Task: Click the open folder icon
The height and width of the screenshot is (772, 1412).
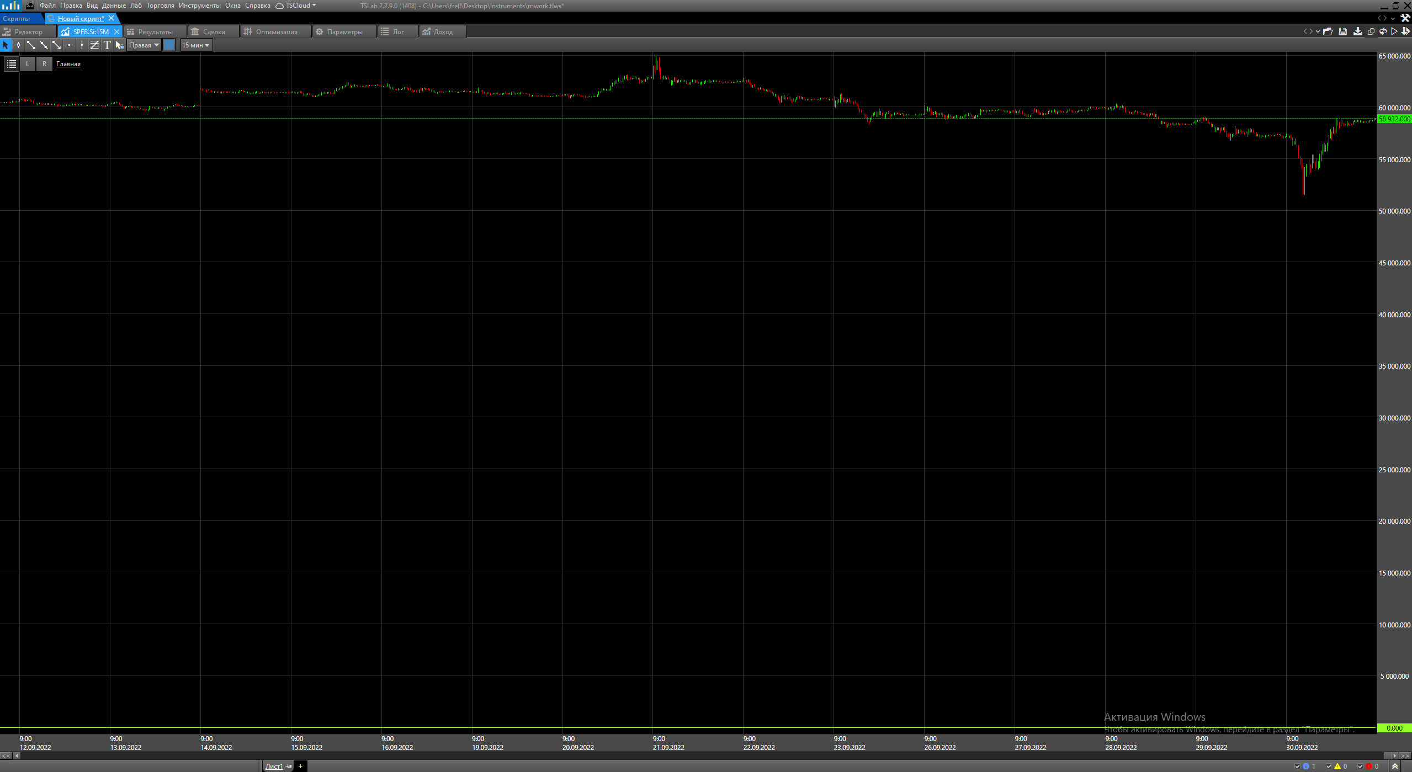Action: click(1328, 31)
